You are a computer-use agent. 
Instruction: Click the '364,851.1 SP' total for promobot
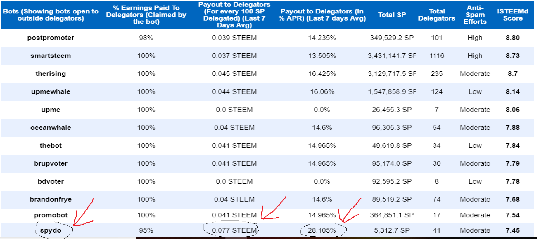click(392, 215)
